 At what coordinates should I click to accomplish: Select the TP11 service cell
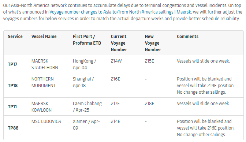click(12, 107)
